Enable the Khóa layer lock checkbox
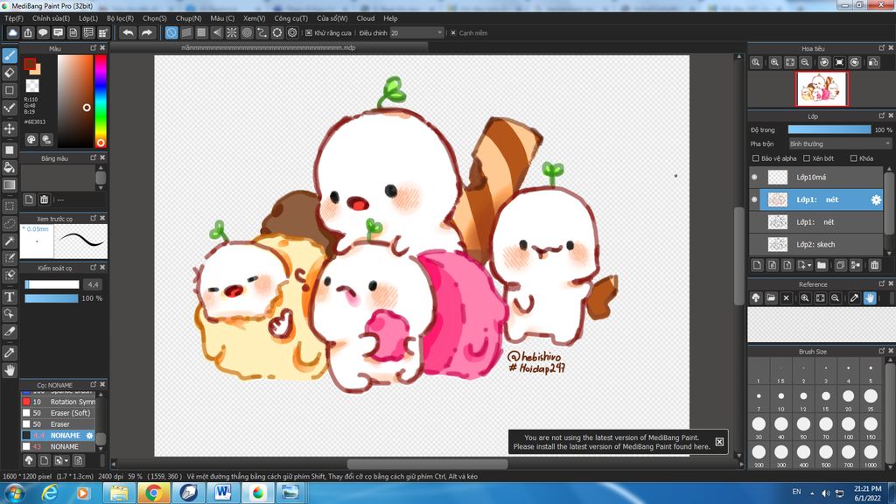Image resolution: width=896 pixels, height=504 pixels. tap(853, 158)
